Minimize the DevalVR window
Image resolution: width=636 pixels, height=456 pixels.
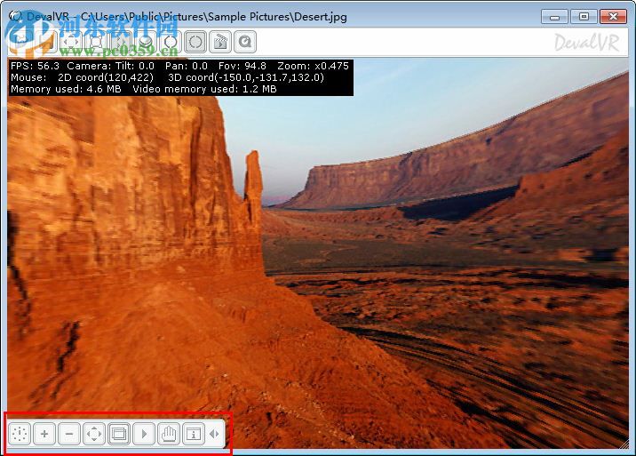tap(554, 17)
